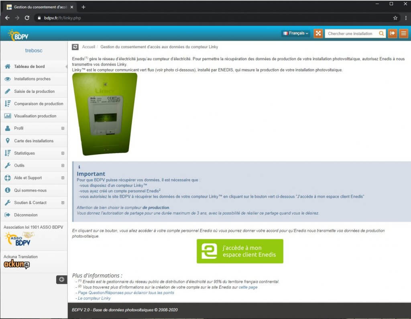Click the sort icon beside Comparaison de production
Image resolution: width=411 pixels, height=319 pixels.
click(x=8, y=104)
